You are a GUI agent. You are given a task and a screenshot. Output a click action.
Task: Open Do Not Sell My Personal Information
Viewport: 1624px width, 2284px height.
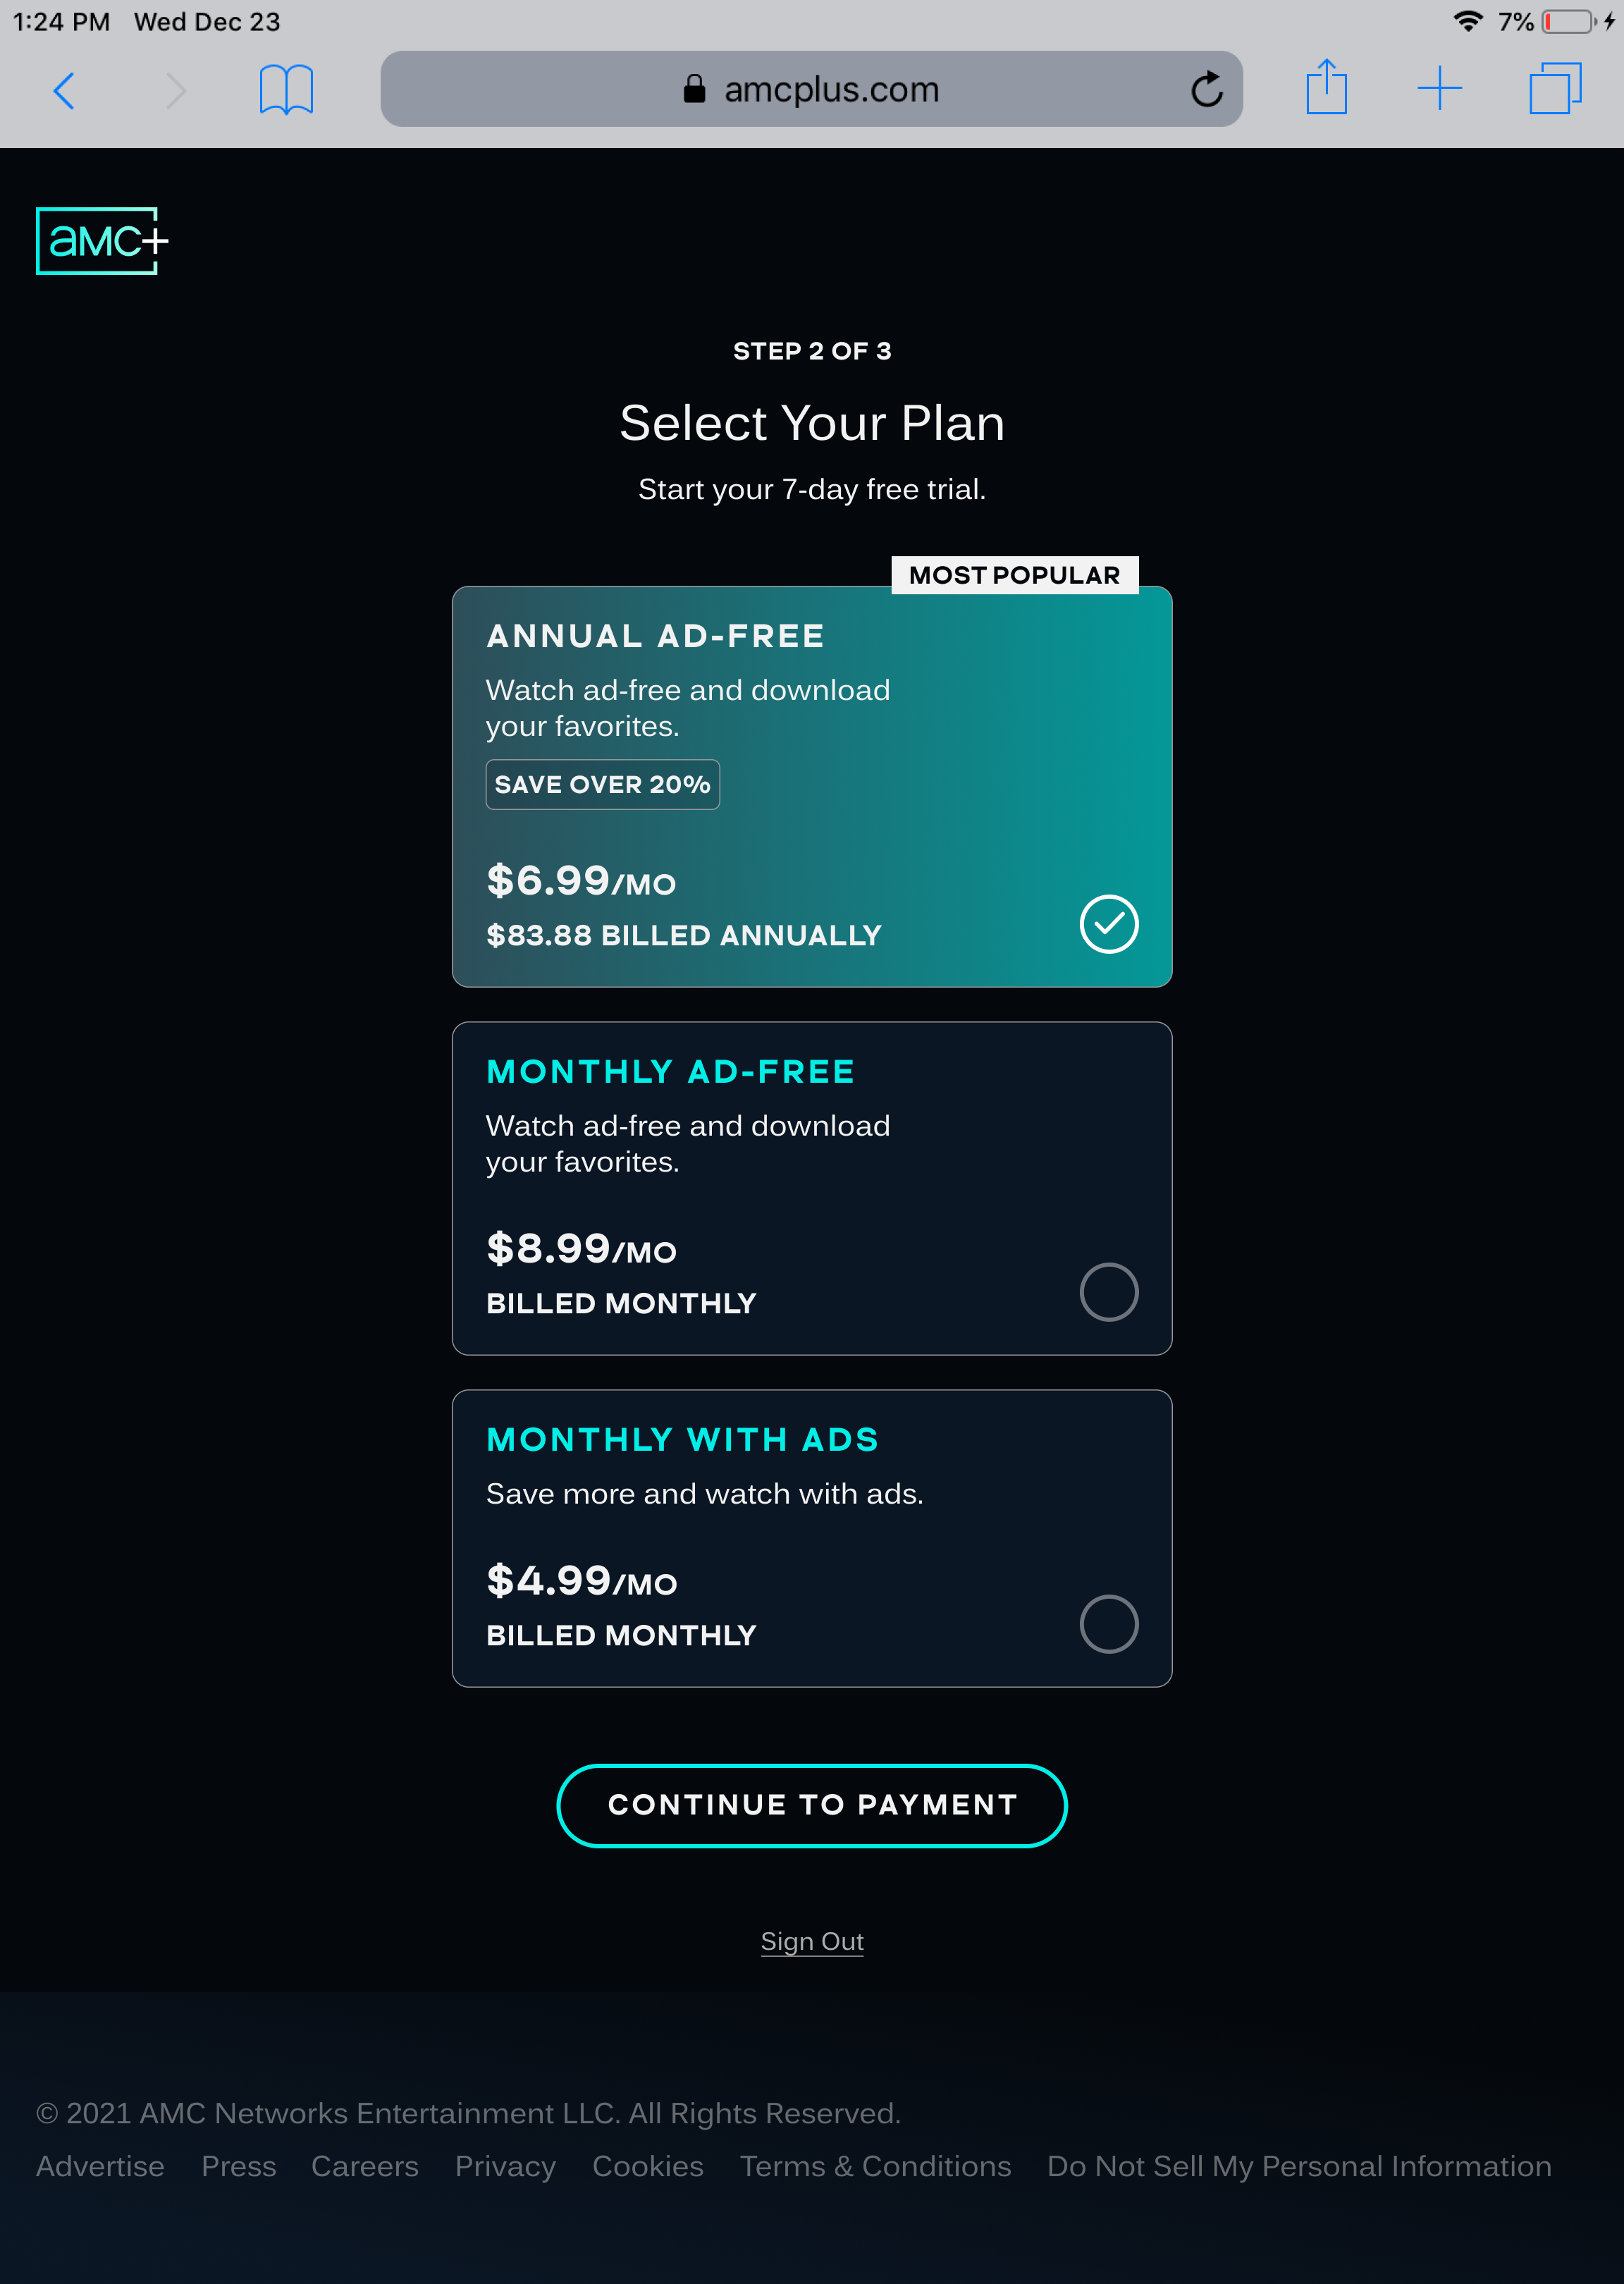(1299, 2166)
